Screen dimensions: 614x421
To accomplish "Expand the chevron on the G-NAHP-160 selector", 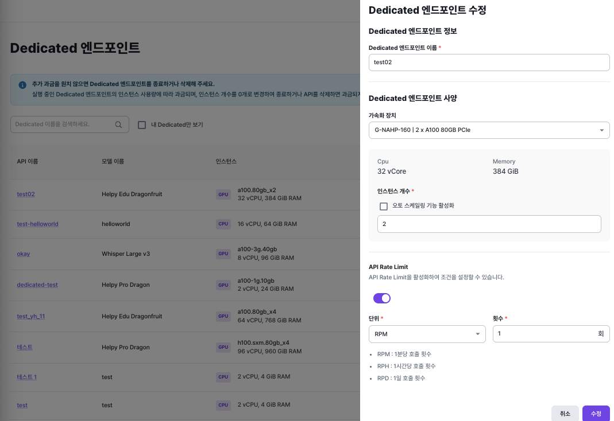I will click(x=601, y=130).
